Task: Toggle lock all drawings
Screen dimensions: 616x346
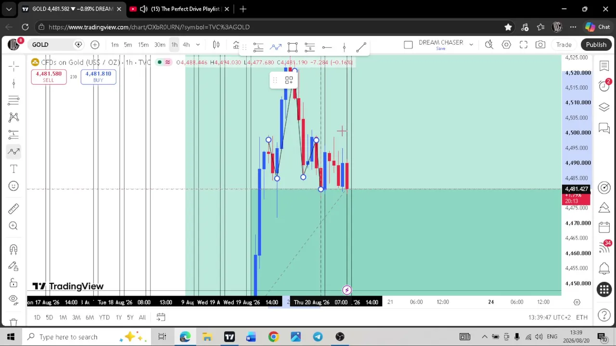Action: (13, 283)
